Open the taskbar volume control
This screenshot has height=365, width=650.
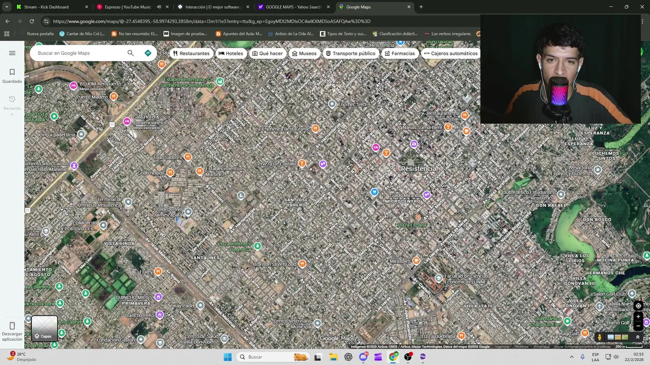[x=616, y=357]
